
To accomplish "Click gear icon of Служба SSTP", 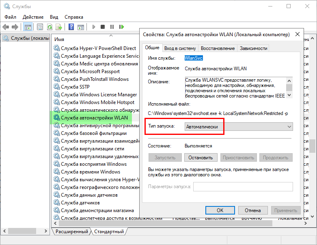I will point(56,87).
